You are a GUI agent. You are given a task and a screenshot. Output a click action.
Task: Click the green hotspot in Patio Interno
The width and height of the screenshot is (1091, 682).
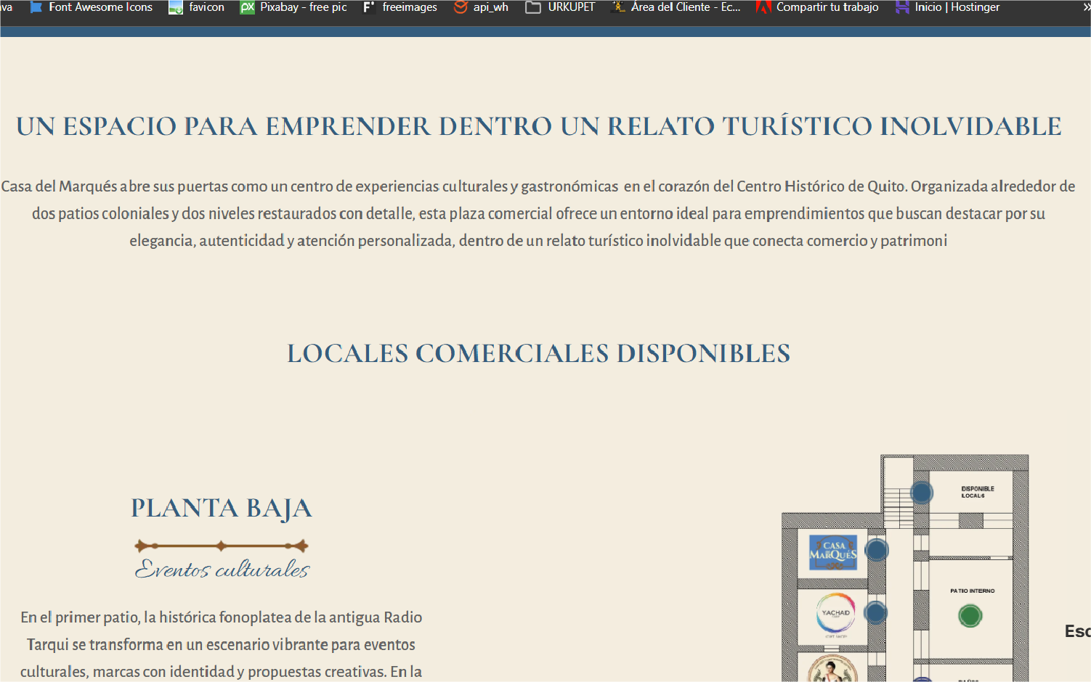pos(970,616)
